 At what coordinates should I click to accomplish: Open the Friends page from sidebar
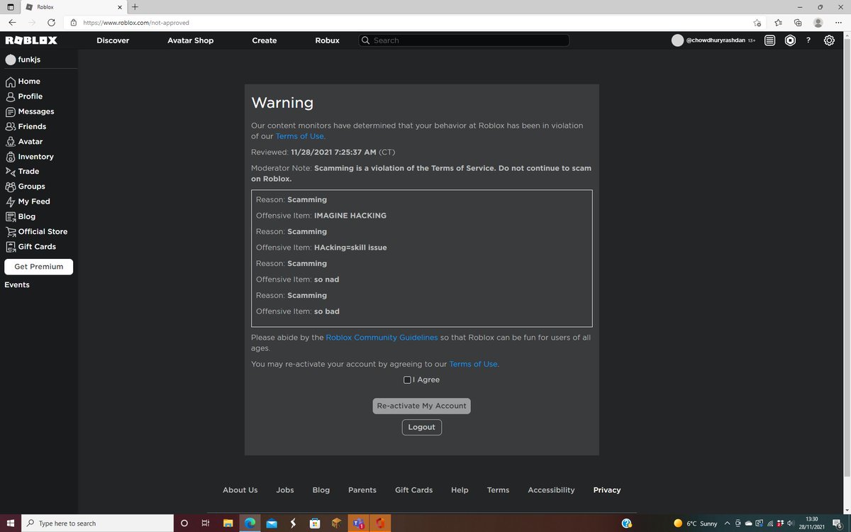pyautogui.click(x=26, y=126)
